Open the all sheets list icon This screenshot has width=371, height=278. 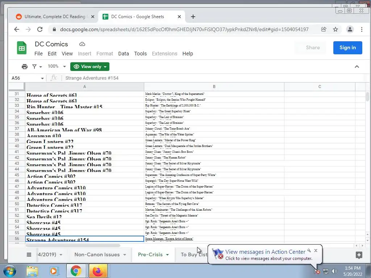[29, 254]
